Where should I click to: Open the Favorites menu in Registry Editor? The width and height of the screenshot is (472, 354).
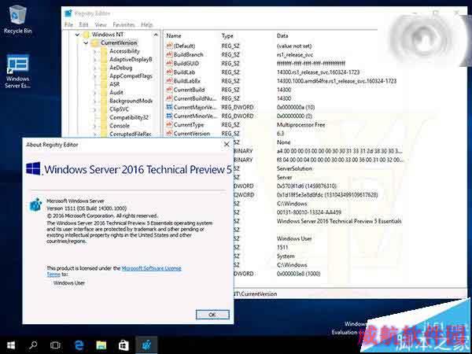click(124, 24)
